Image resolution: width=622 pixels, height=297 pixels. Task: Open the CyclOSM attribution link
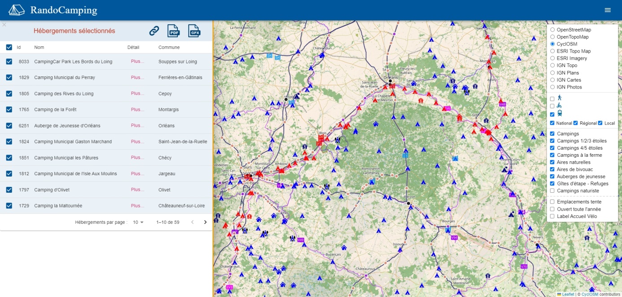[x=590, y=294]
